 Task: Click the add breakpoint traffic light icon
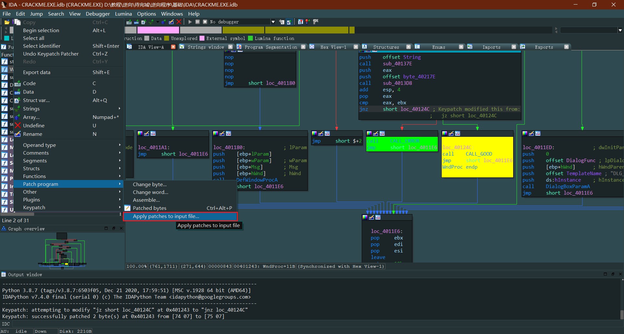coord(307,22)
